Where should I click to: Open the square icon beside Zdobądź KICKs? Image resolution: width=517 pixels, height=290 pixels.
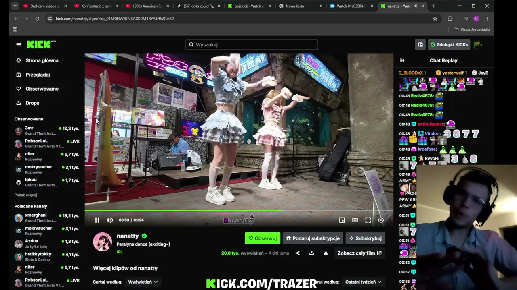click(x=420, y=45)
